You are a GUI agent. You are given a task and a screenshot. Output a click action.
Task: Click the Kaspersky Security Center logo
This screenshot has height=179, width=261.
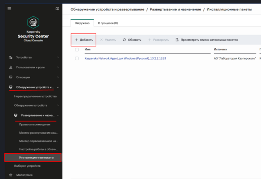(x=33, y=22)
